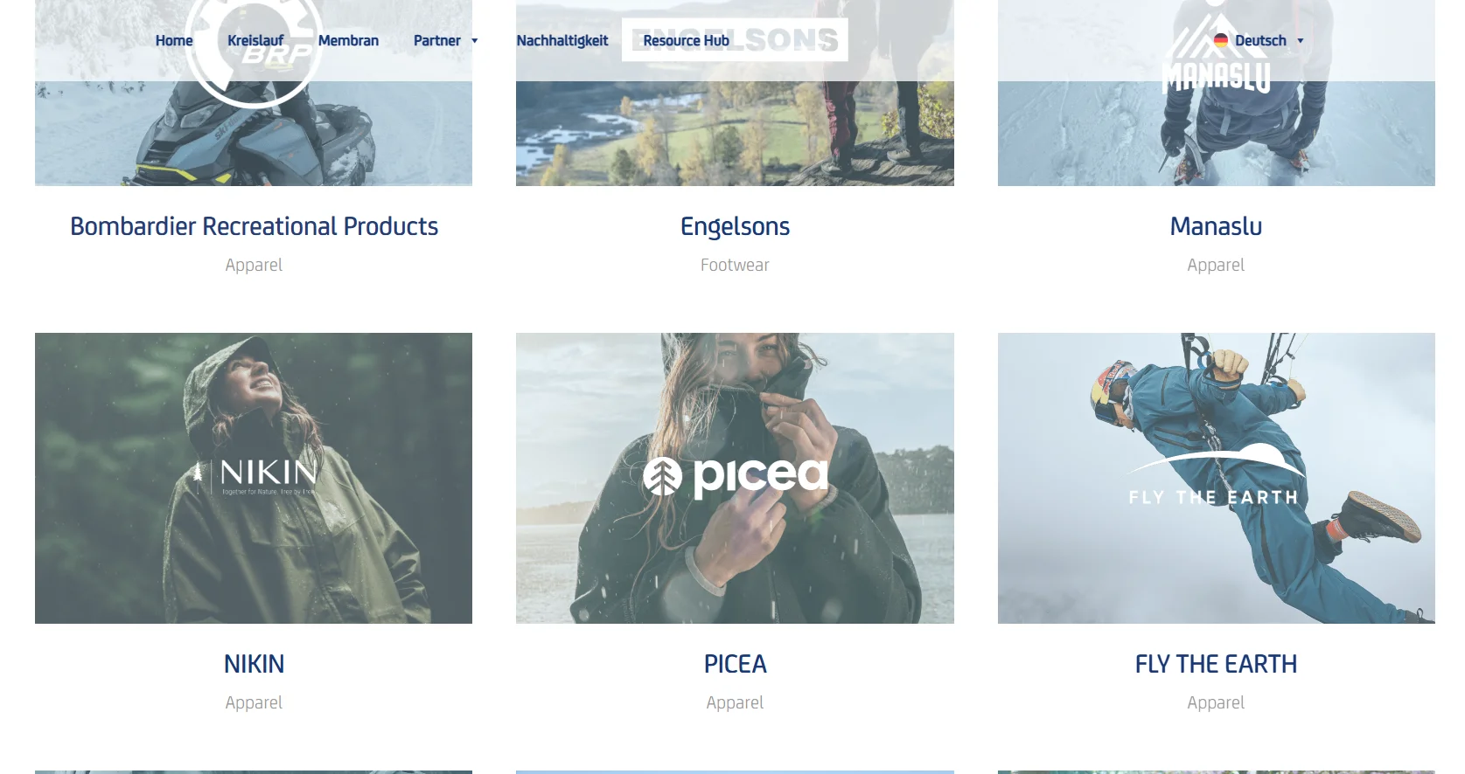Click the picea tree logo icon
This screenshot has width=1465, height=774.
coord(662,476)
